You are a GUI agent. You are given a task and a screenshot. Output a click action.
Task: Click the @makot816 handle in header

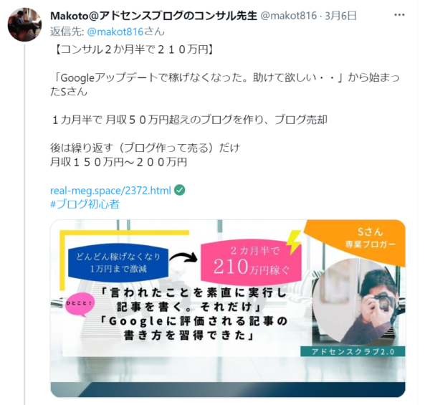click(289, 16)
